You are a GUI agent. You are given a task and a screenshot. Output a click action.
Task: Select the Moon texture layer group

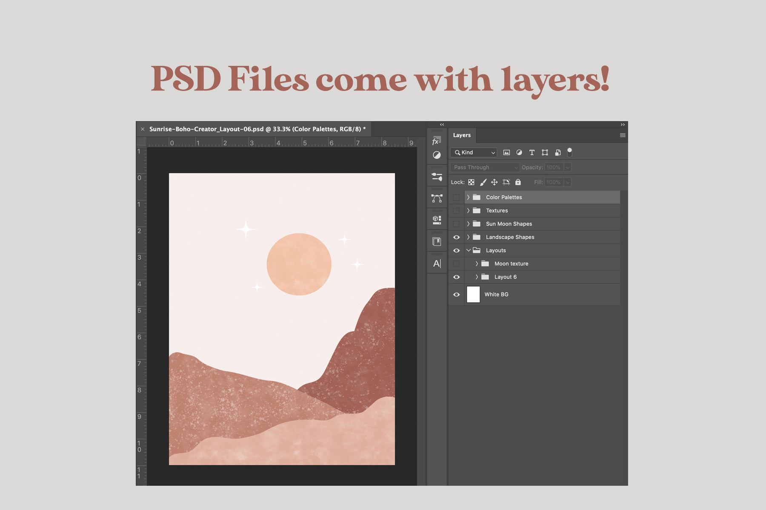tap(542, 264)
